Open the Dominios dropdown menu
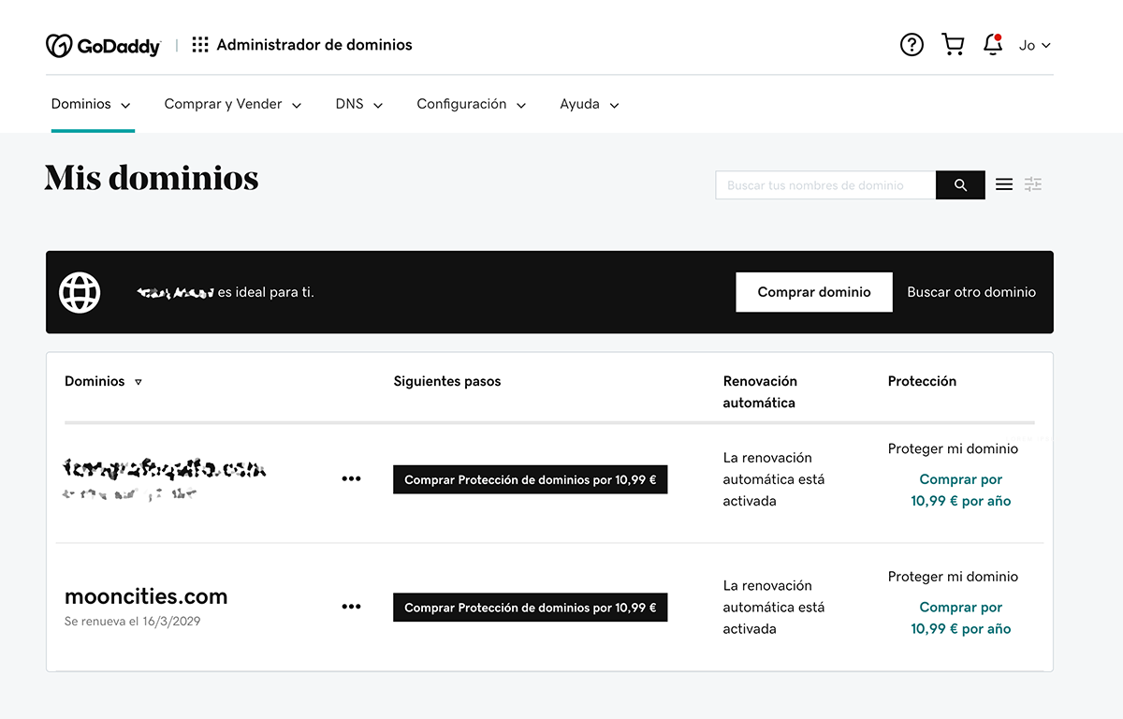 91,104
